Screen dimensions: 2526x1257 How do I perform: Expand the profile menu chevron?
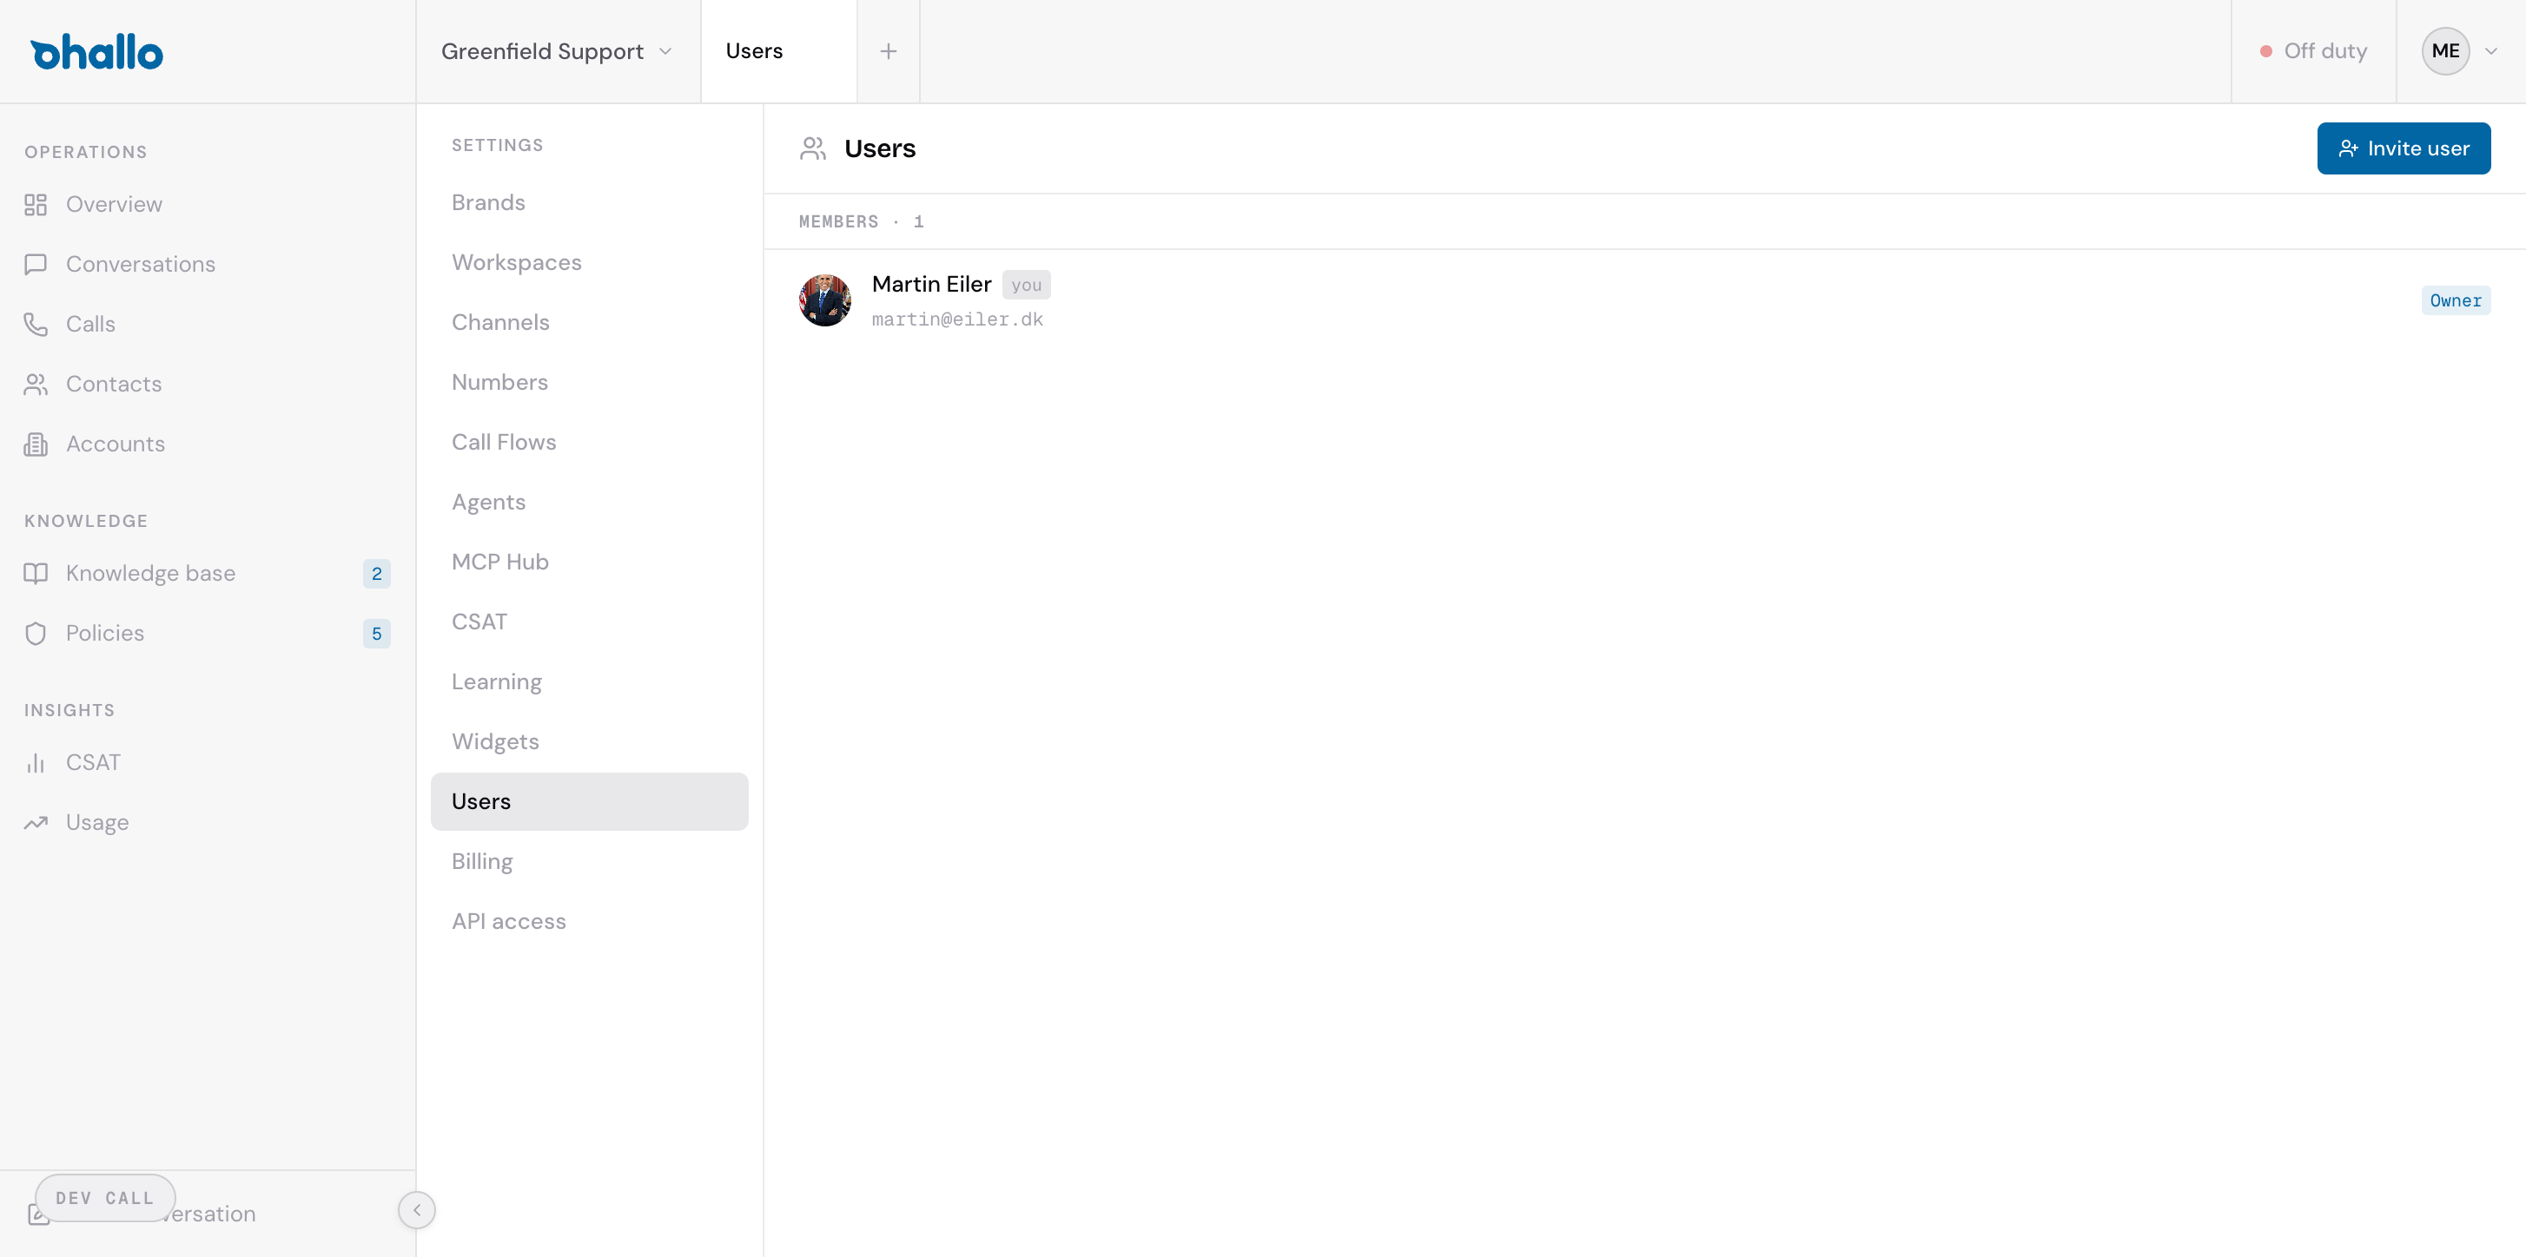pos(2490,51)
